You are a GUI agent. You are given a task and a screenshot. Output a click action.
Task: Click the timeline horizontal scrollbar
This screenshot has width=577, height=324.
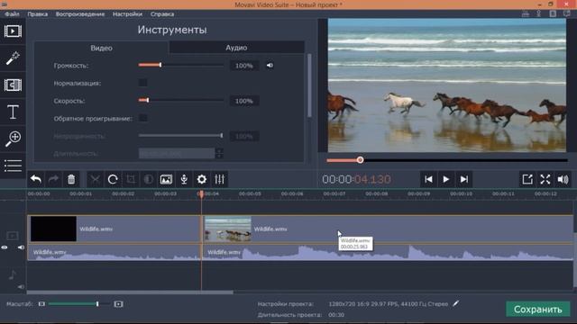click(130, 292)
